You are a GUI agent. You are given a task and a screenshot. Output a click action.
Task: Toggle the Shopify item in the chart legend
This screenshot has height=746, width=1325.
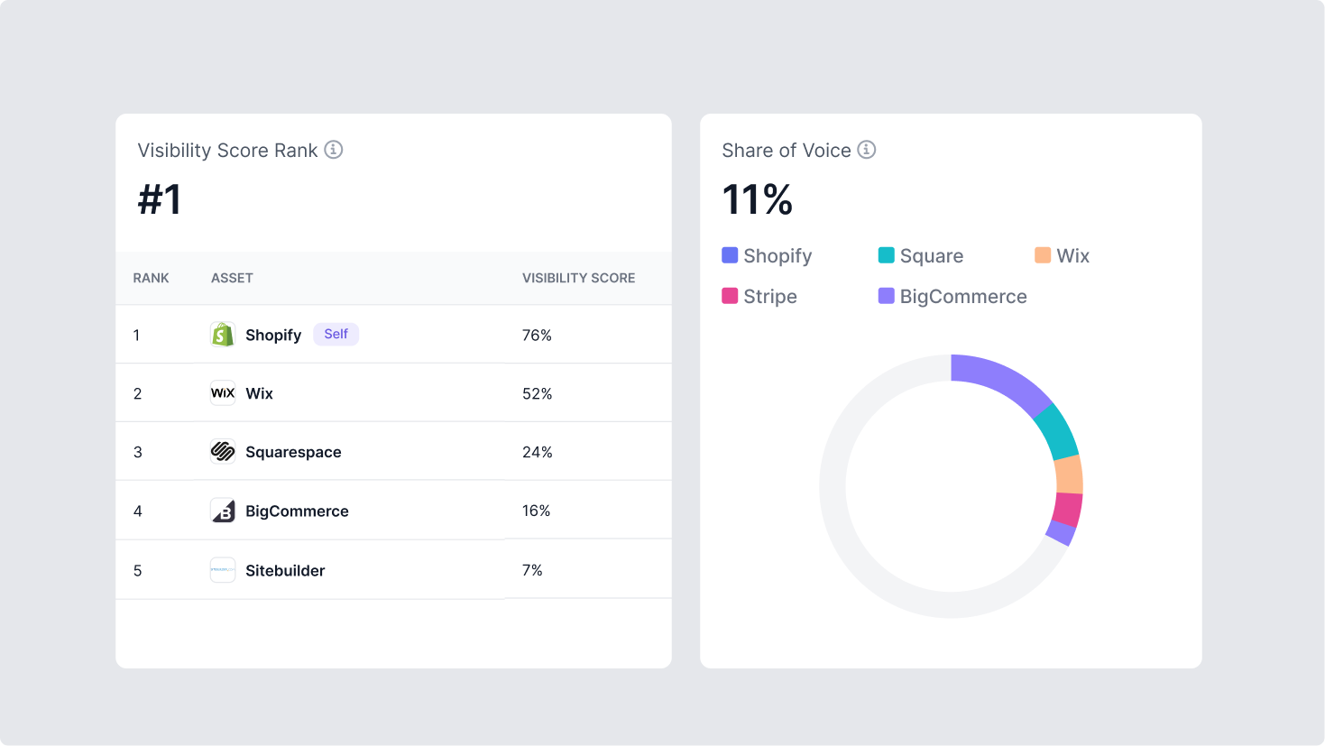coord(766,256)
